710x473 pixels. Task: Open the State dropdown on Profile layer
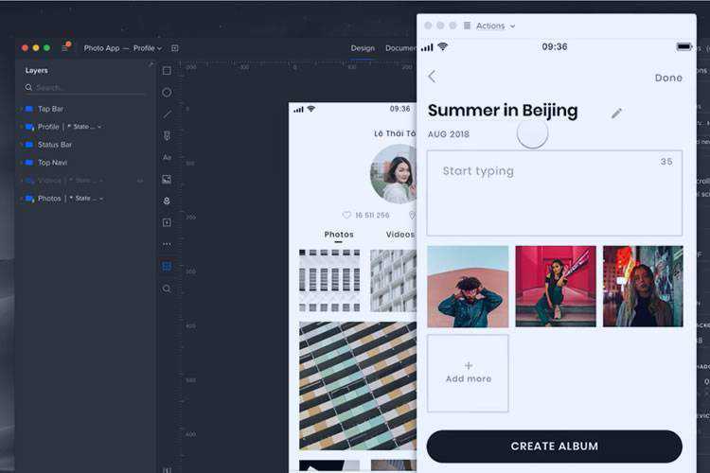tap(99, 127)
